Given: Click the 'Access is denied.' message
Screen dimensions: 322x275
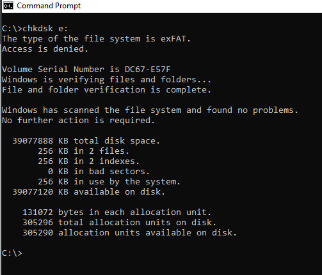Looking at the screenshot, I should (45, 49).
